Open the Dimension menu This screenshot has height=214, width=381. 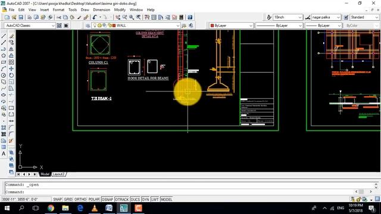[102, 10]
